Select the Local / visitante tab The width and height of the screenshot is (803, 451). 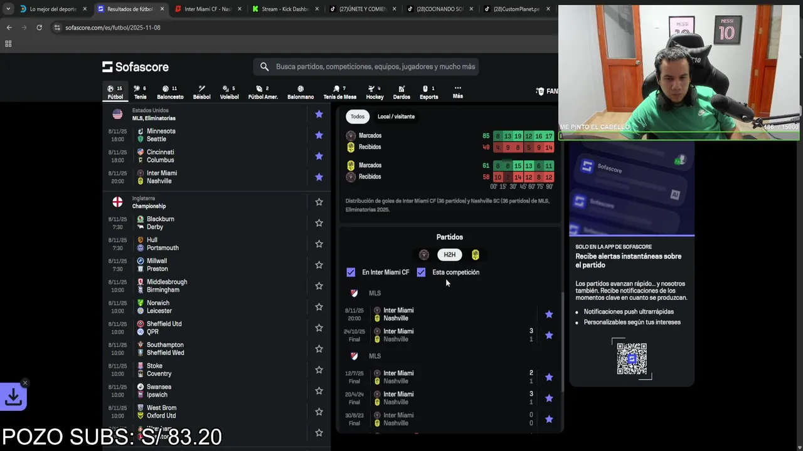[396, 117]
